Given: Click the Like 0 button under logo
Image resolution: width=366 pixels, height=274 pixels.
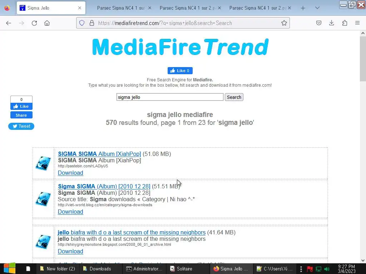Looking at the screenshot, I should (180, 71).
